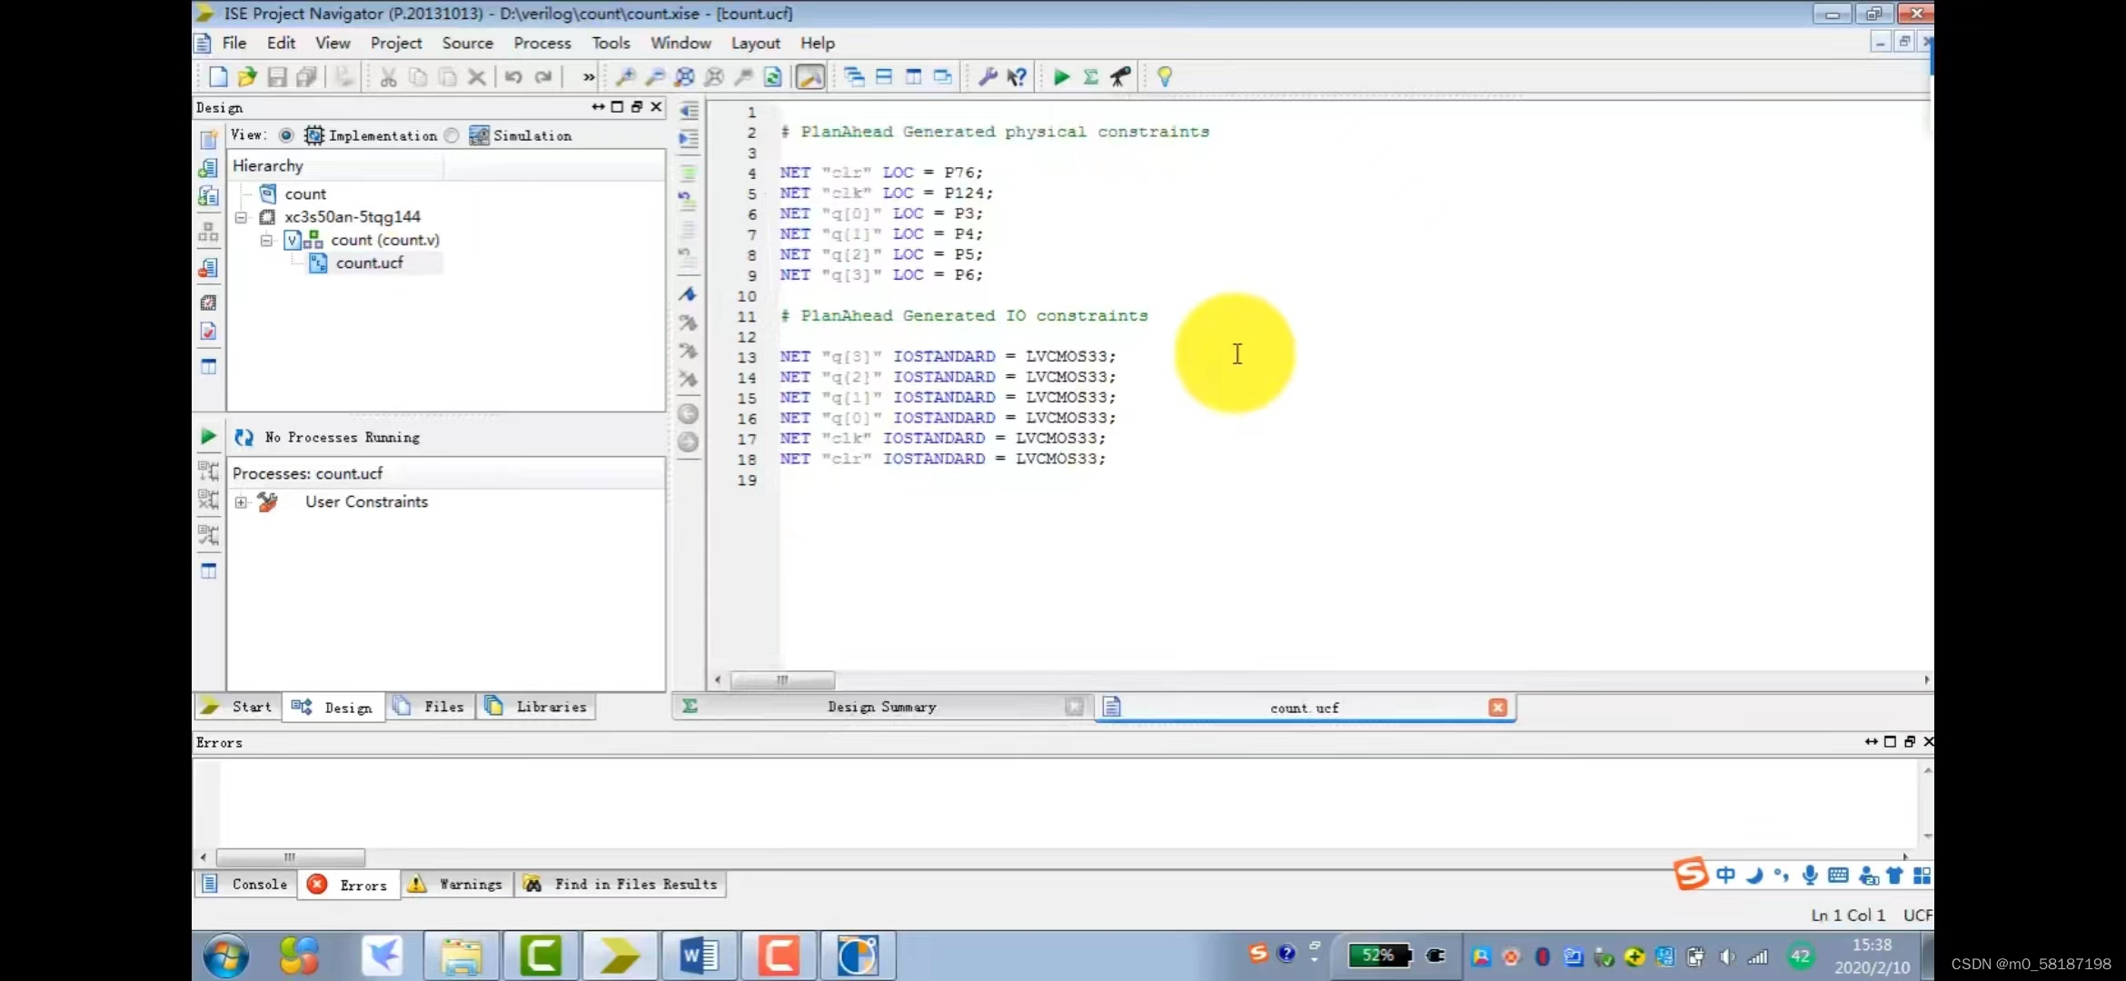Viewport: 2126px width, 981px height.
Task: Open the Process menu
Action: point(541,43)
